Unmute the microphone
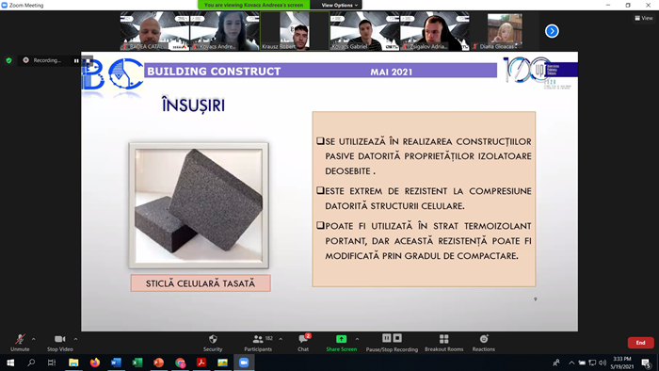659x371 pixels. [x=20, y=343]
